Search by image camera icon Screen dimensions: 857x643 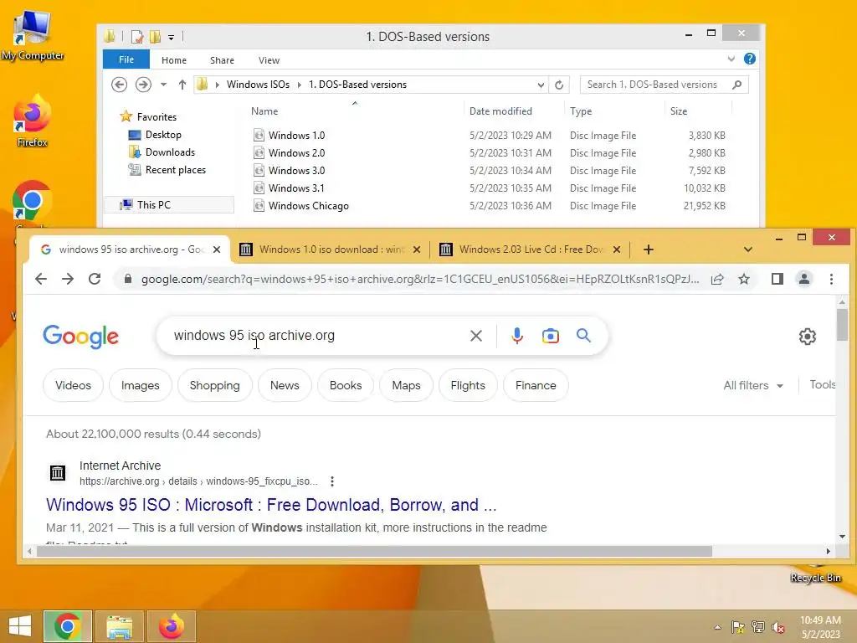[x=551, y=336]
